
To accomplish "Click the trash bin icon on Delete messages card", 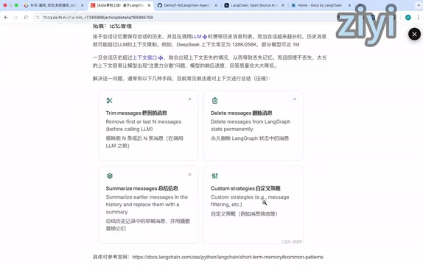I will [x=214, y=101].
